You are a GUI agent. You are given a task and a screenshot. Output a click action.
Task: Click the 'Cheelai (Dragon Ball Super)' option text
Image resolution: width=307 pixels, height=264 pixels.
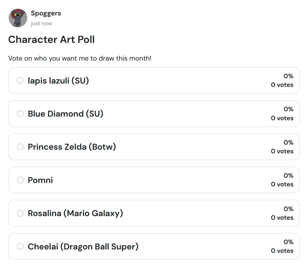pyautogui.click(x=83, y=247)
